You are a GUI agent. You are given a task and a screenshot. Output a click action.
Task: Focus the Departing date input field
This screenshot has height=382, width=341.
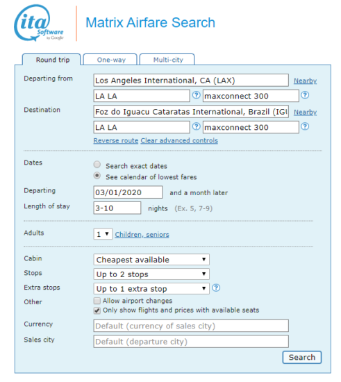pos(128,192)
